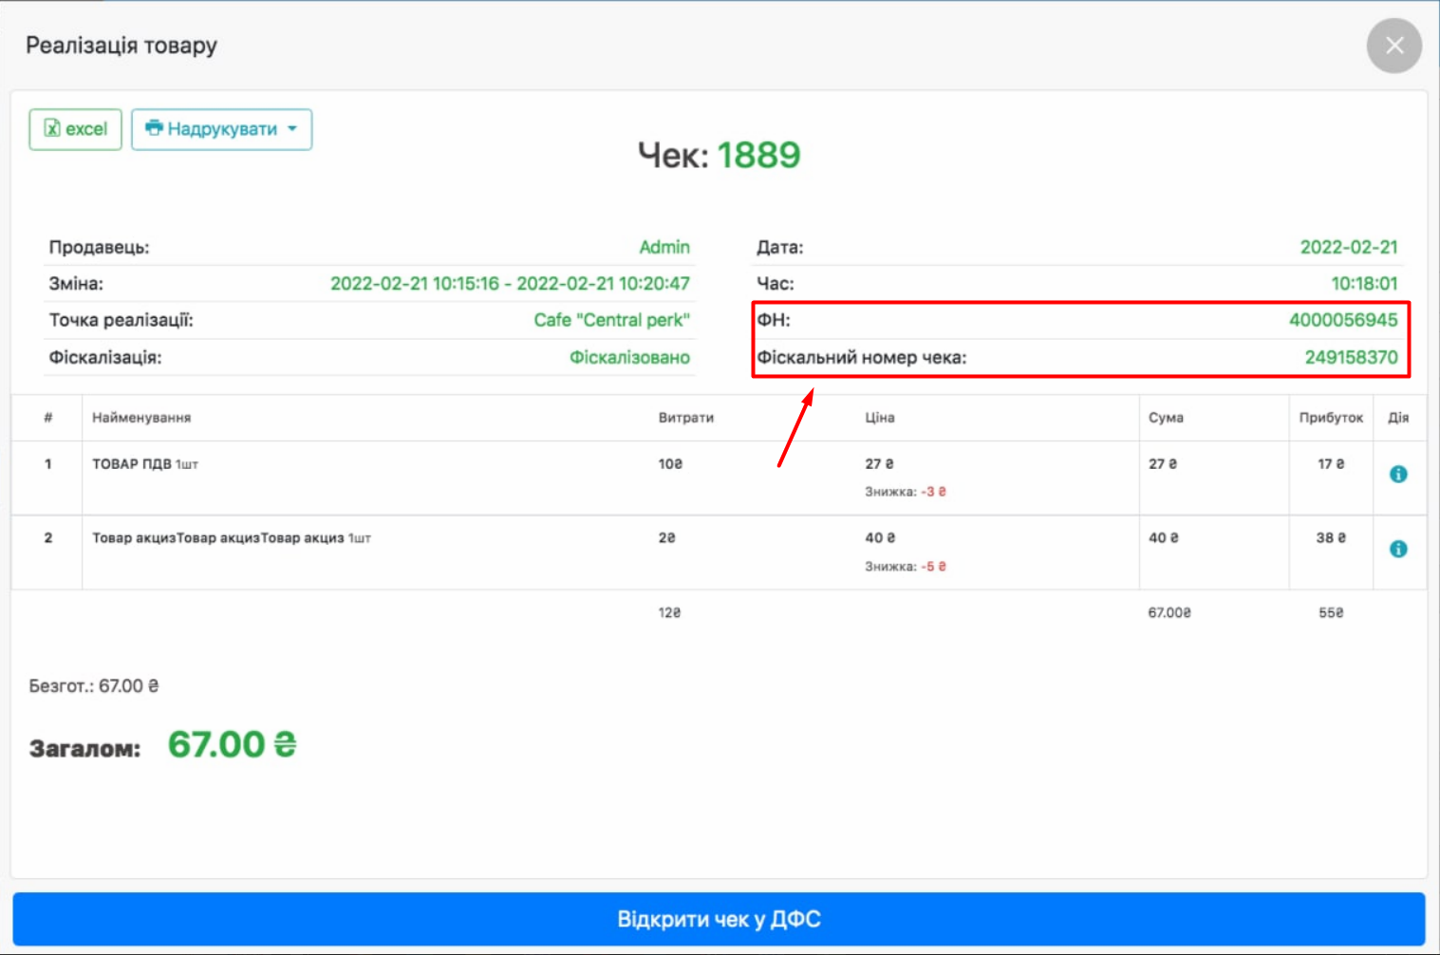Click the shift time range value
The image size is (1440, 955).
(x=510, y=284)
